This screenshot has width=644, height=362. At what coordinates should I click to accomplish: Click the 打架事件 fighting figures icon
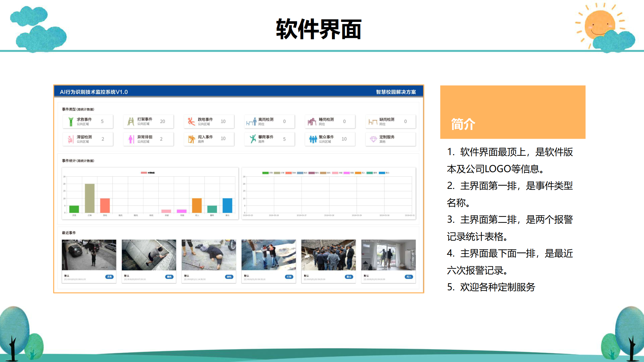click(131, 121)
